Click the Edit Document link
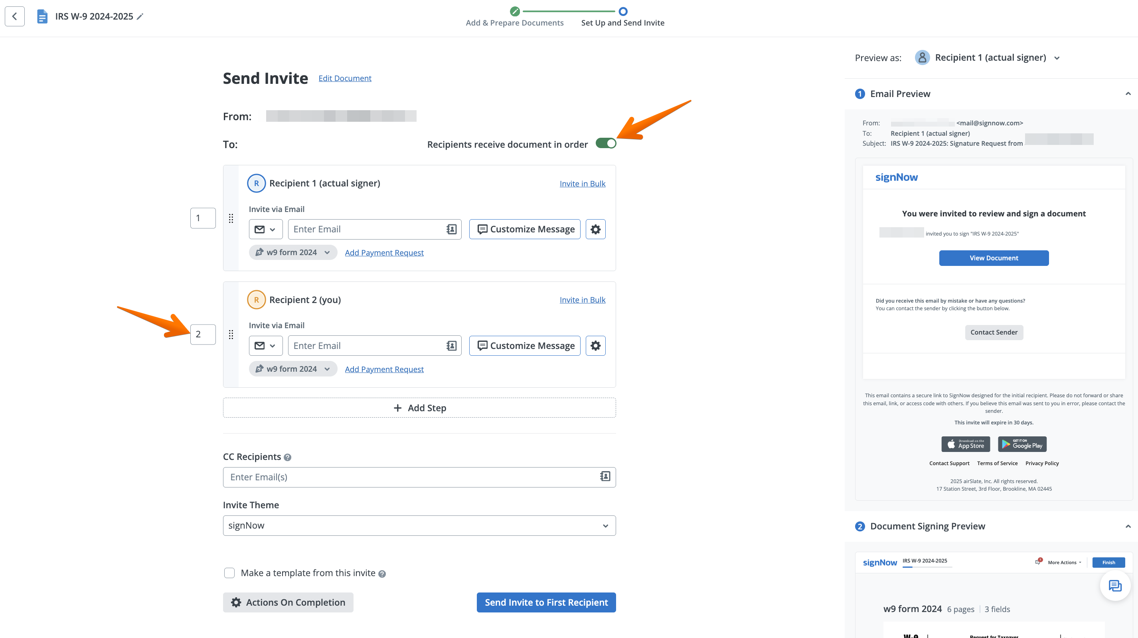This screenshot has height=638, width=1138. (x=345, y=78)
